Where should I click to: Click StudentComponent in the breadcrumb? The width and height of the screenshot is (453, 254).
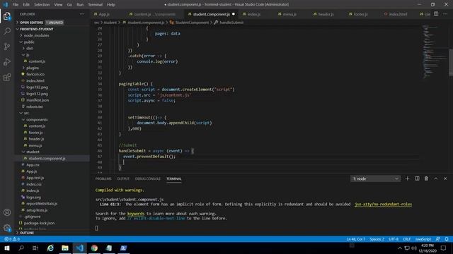192,23
